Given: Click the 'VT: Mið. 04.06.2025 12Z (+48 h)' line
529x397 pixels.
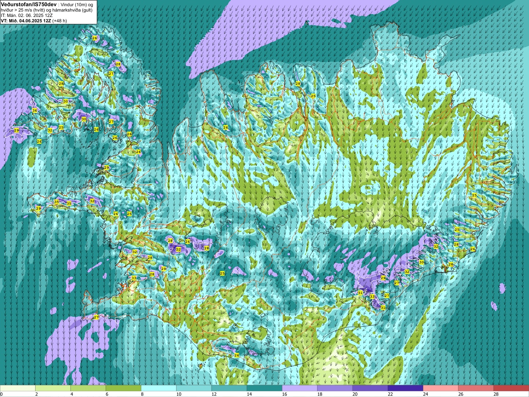Looking at the screenshot, I should [x=34, y=21].
